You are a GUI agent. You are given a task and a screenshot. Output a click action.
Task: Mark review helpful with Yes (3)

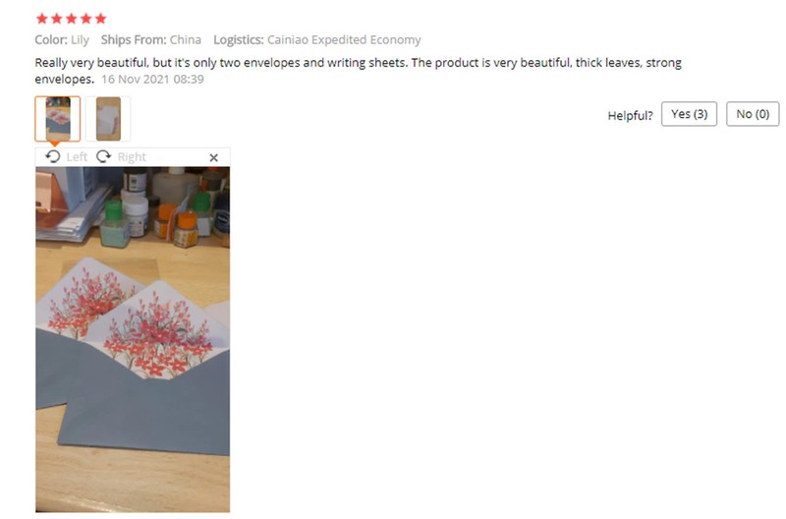click(689, 114)
